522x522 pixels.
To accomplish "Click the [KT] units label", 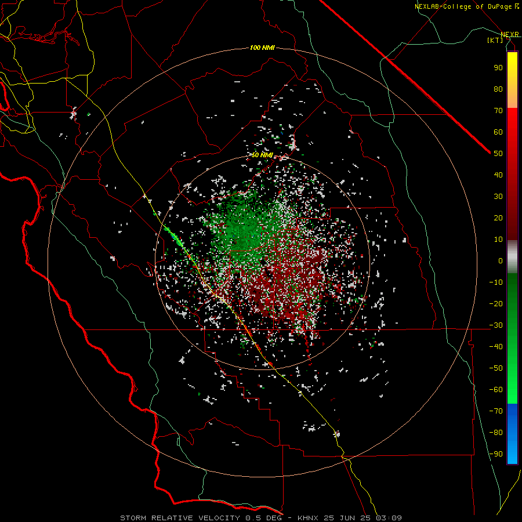I will pyautogui.click(x=495, y=40).
